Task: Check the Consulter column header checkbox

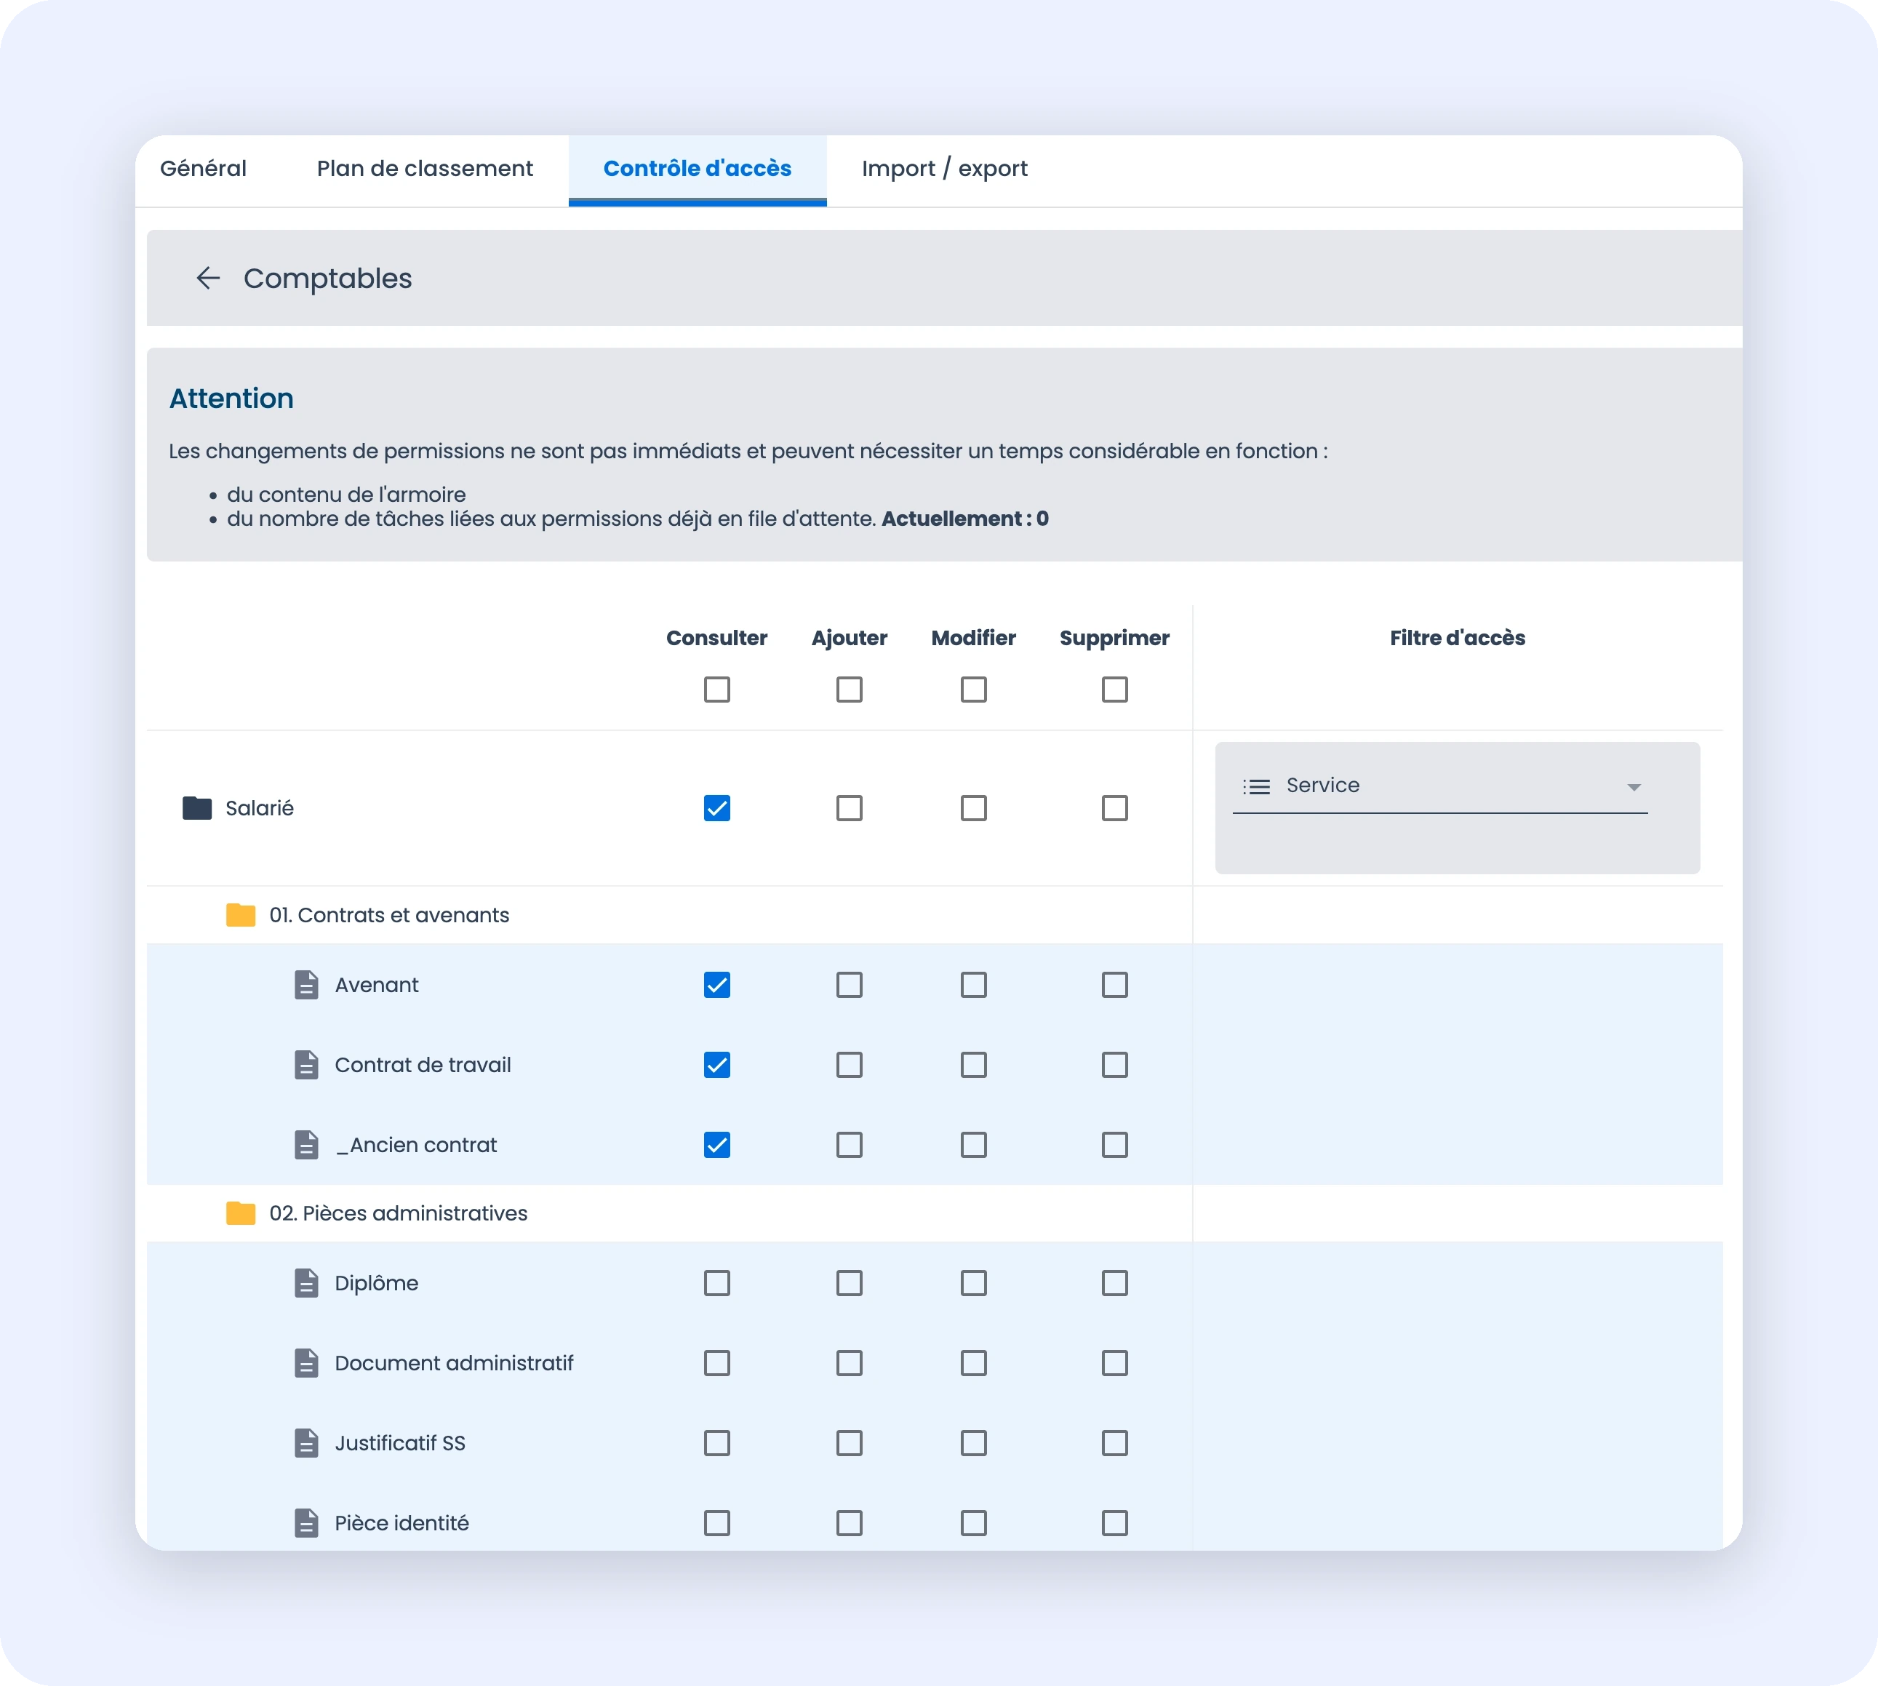Action: tap(717, 690)
